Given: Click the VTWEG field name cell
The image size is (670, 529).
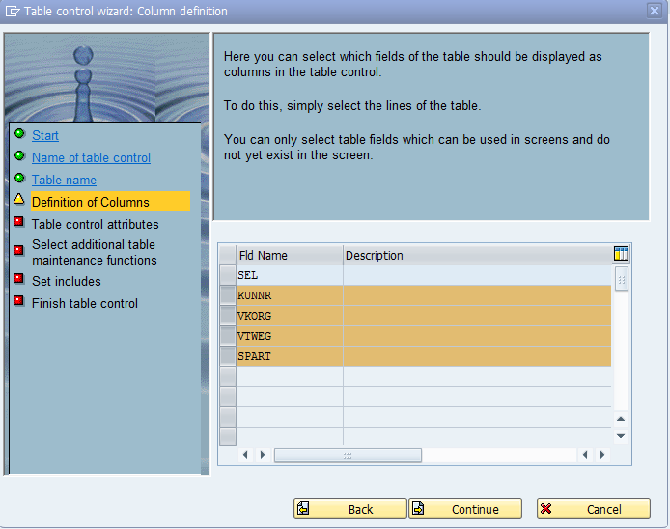Looking at the screenshot, I should click(x=290, y=336).
